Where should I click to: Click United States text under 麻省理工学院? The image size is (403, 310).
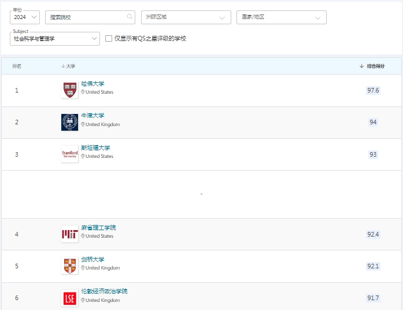pos(99,236)
